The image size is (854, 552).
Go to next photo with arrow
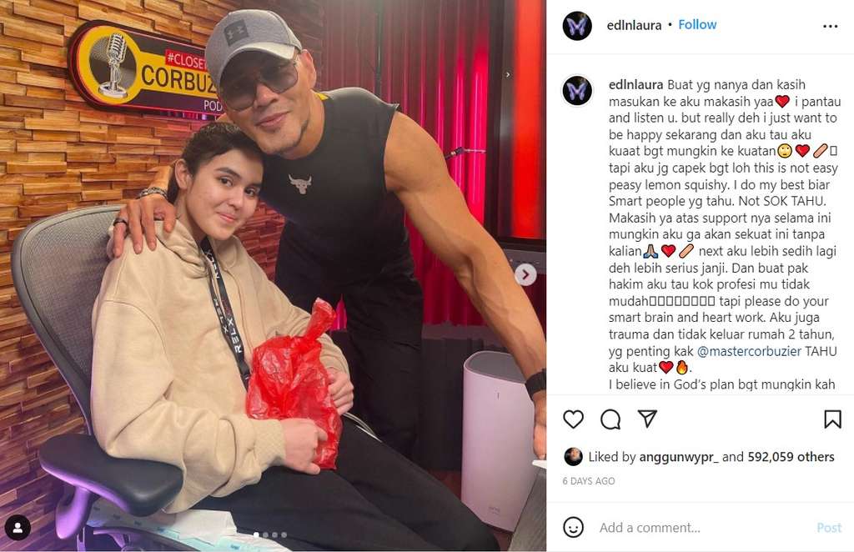[x=525, y=275]
